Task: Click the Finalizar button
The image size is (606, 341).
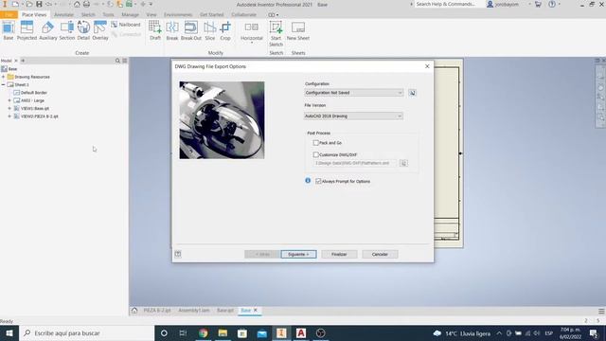Action: (x=339, y=255)
